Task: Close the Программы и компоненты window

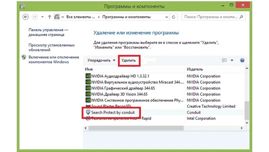Action: 243,5
